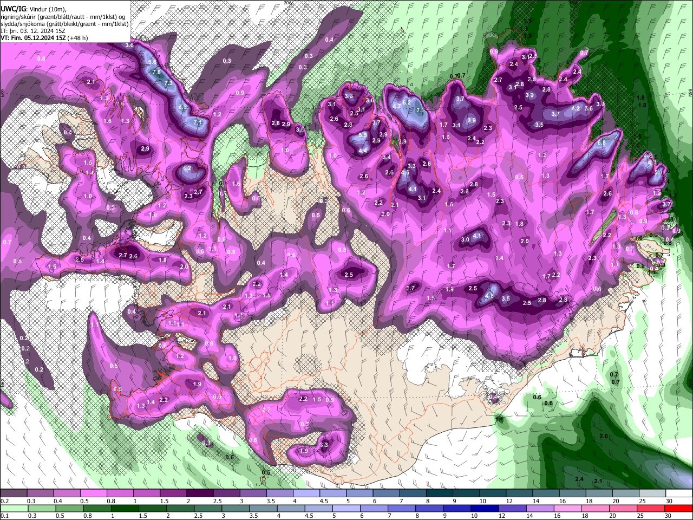The image size is (693, 520).
Task: Click the '6.2' precipitation value on the map
Action: (407, 102)
